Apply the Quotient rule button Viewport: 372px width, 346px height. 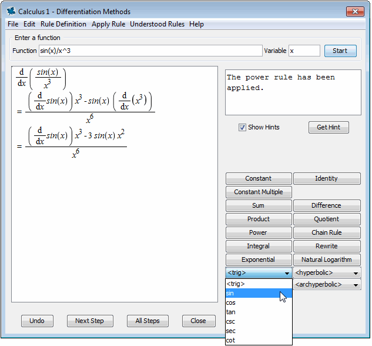coord(327,219)
